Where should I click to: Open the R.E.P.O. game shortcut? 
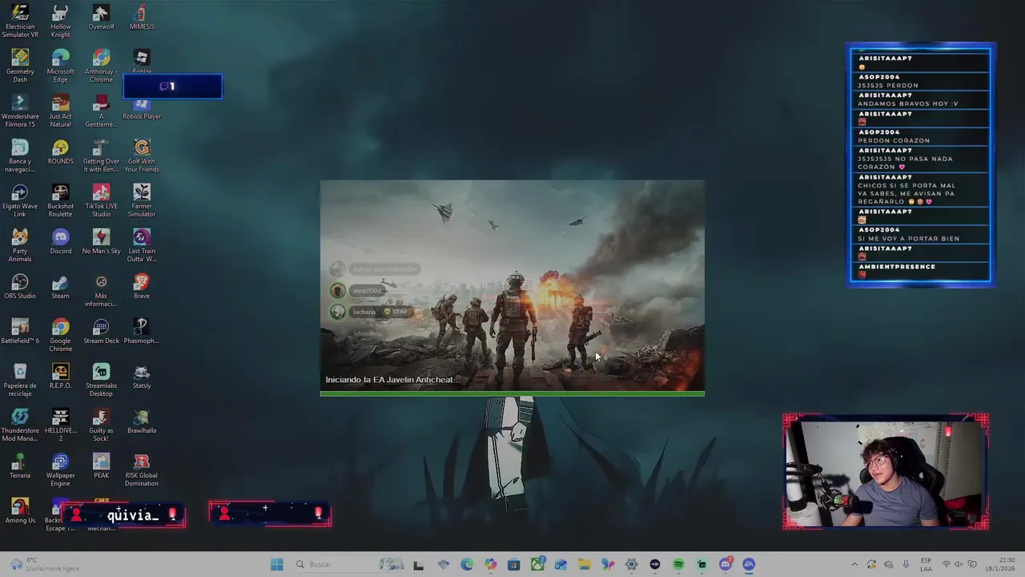(61, 377)
